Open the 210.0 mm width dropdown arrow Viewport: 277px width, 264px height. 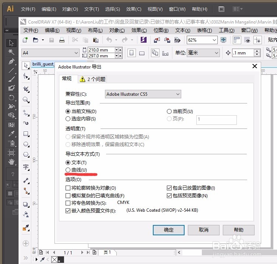(x=116, y=50)
